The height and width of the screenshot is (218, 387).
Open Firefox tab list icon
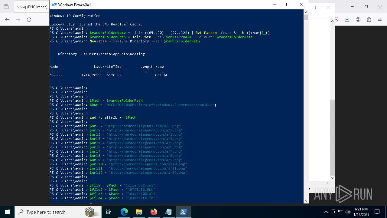pos(6,7)
